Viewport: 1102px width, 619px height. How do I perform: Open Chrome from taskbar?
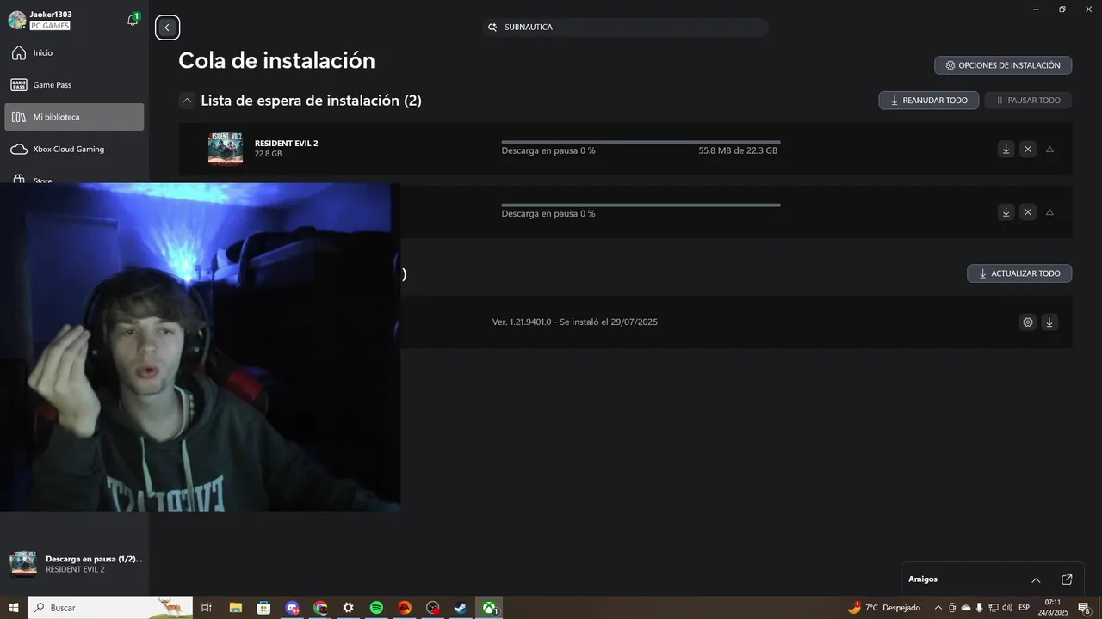tap(320, 608)
